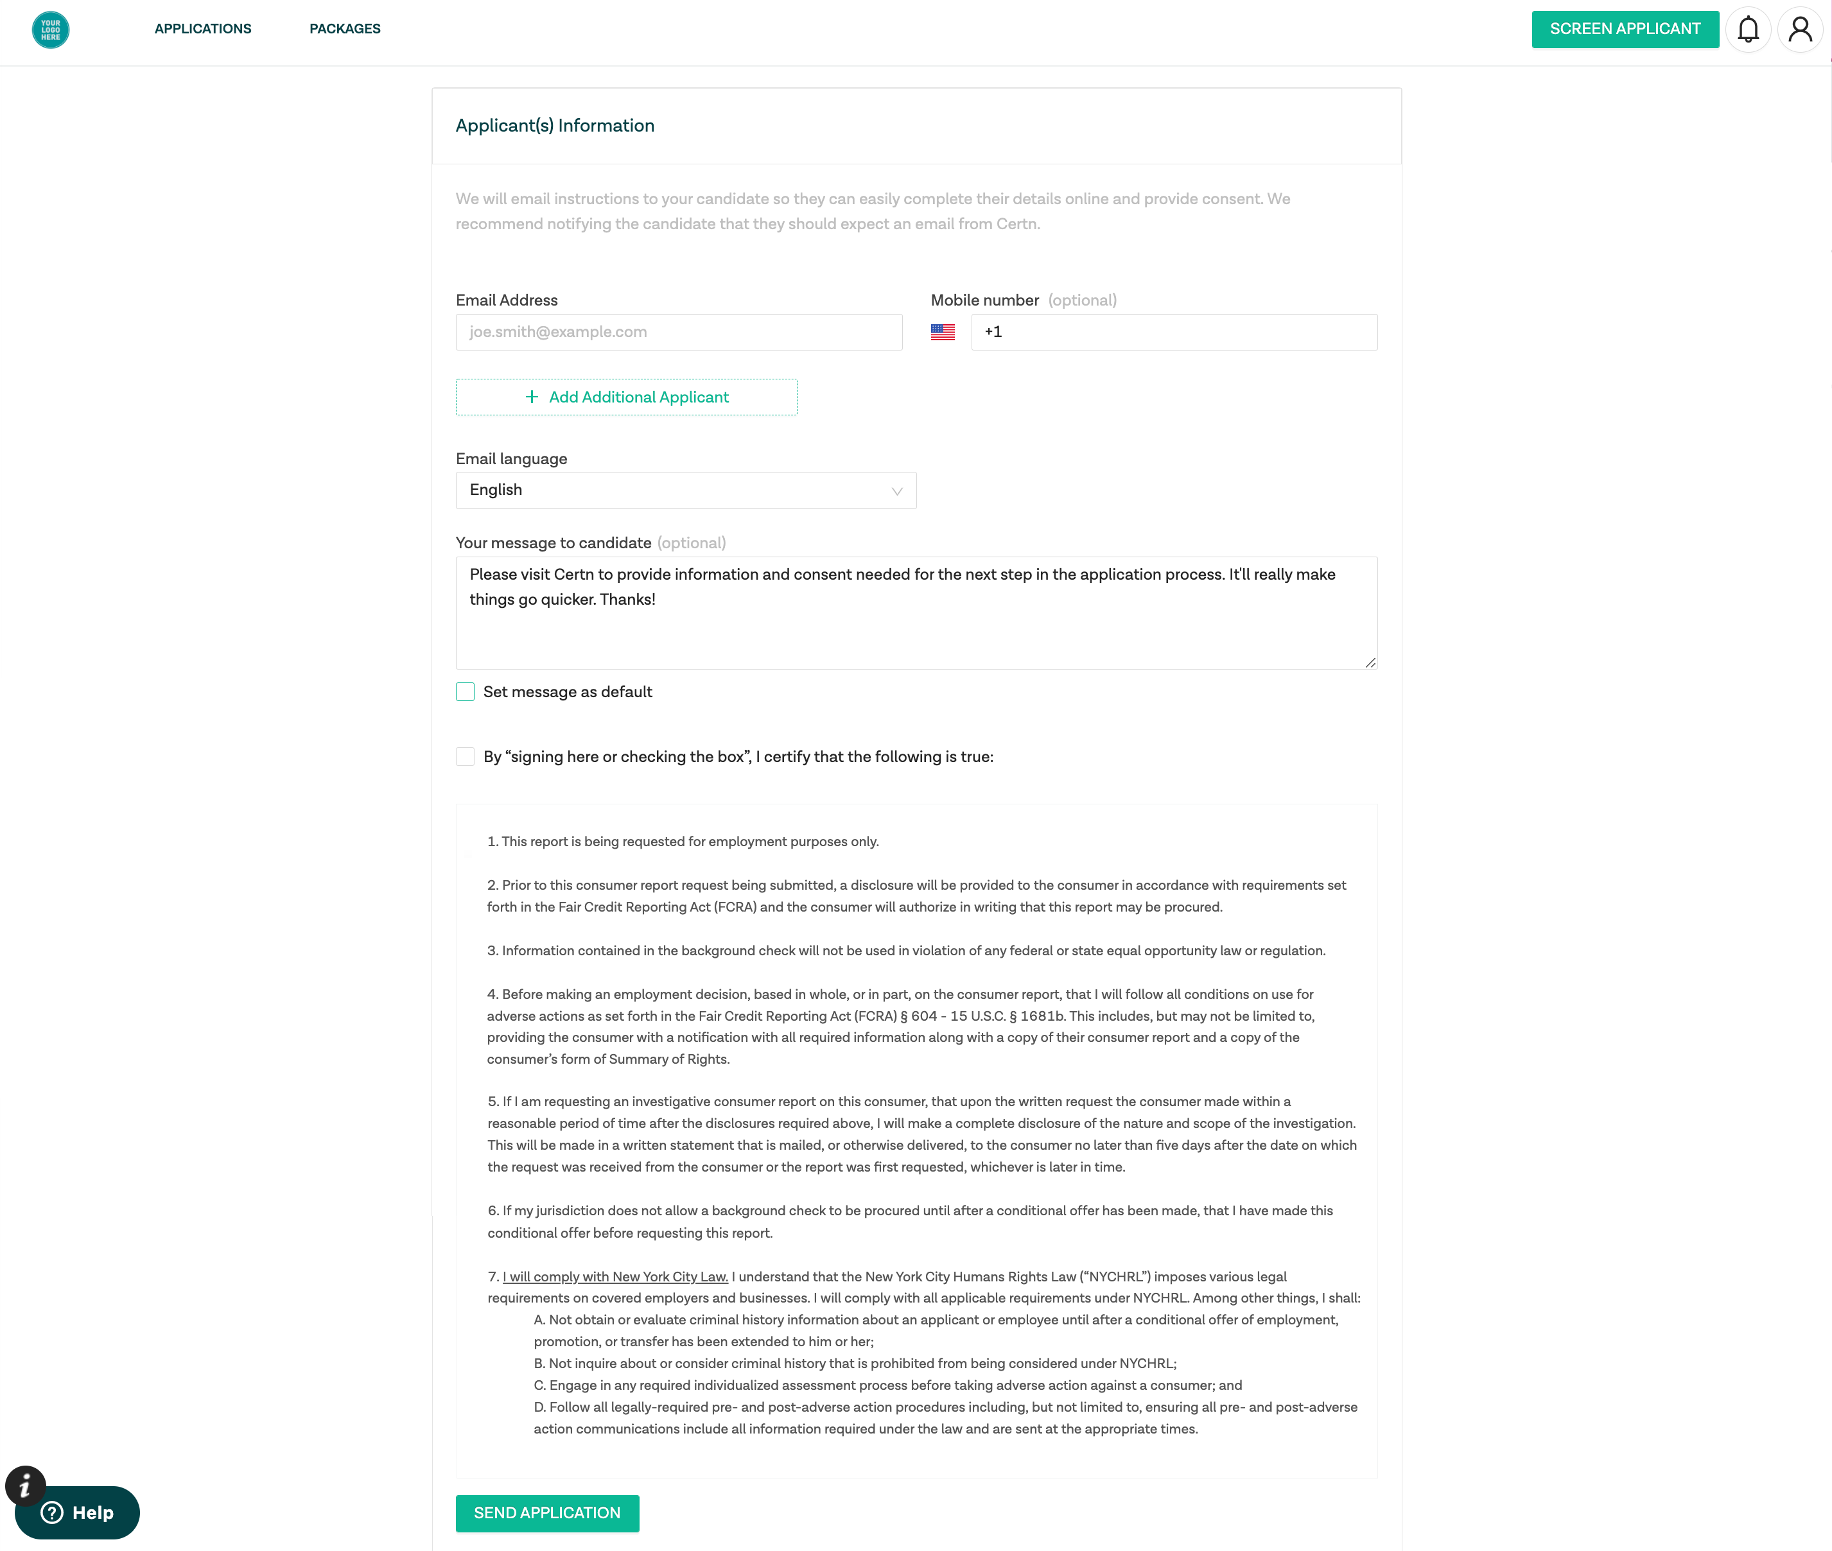Click the info icon above Help
1832x1551 pixels.
26,1486
